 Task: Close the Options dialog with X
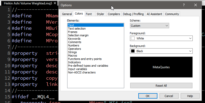point(196,5)
